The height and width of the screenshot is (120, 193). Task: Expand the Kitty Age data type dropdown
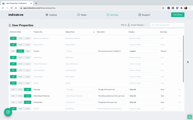[179, 90]
